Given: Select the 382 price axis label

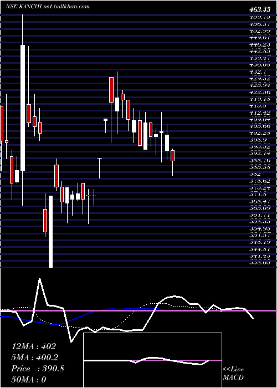Looking at the screenshot, I should click(254, 174).
